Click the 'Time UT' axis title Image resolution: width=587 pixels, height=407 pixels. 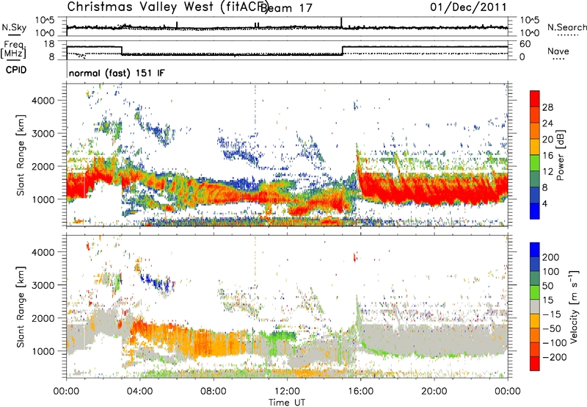coord(287,403)
